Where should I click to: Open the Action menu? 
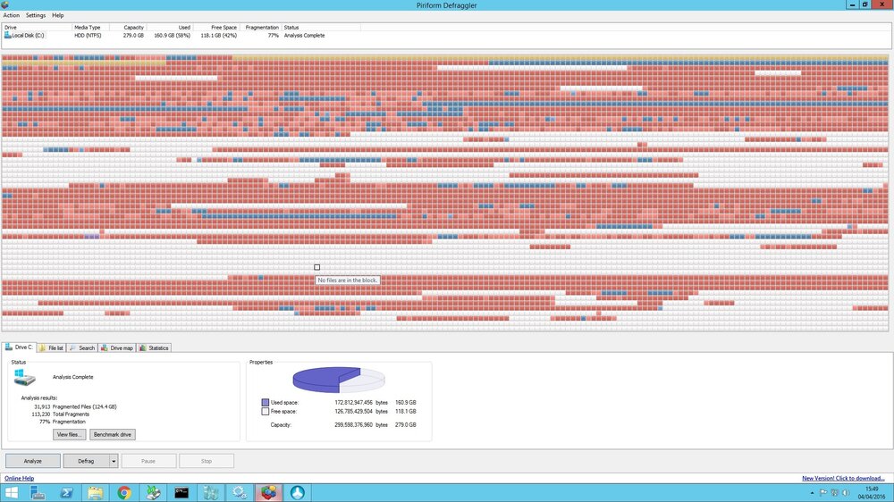coord(11,15)
